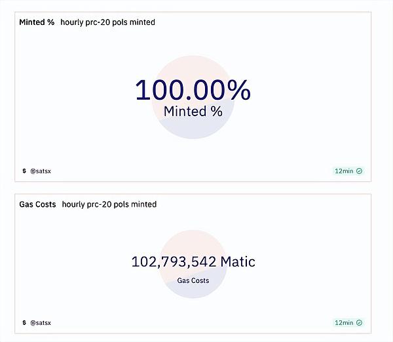Open the hourly prc-20 query link beside Minted %
This screenshot has height=342, width=393.
(108, 22)
